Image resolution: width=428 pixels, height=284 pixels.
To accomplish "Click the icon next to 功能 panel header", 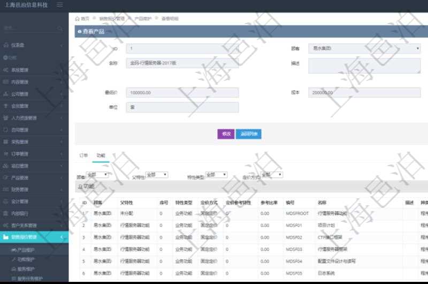I will pyautogui.click(x=80, y=186).
